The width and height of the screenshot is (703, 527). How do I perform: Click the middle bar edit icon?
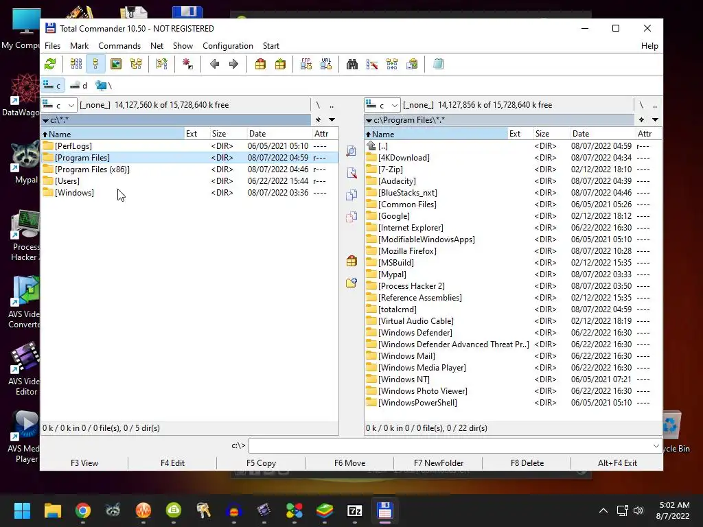[351, 173]
